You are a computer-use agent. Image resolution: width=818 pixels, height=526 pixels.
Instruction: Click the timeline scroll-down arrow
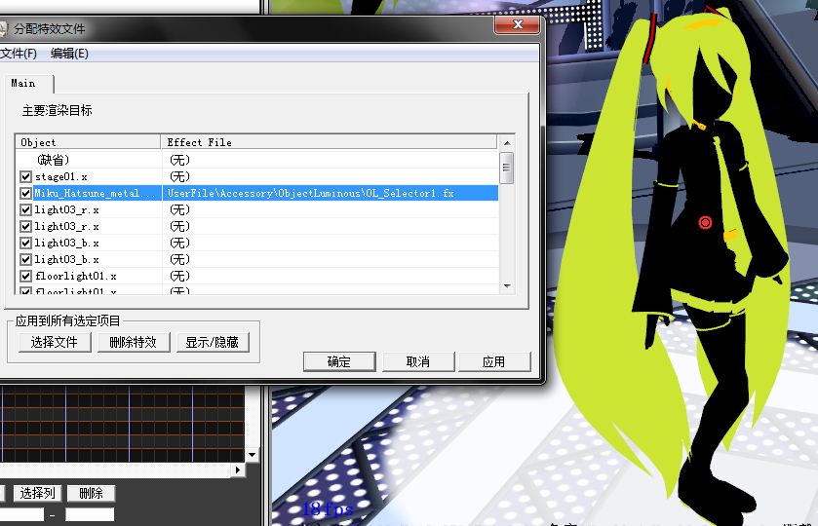click(252, 455)
